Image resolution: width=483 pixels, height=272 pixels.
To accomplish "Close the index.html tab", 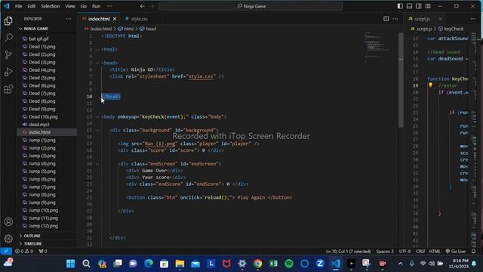I will (115, 19).
